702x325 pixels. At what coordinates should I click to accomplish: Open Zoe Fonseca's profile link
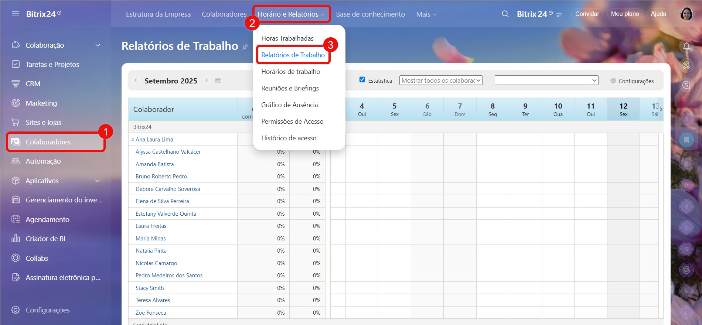coord(151,313)
